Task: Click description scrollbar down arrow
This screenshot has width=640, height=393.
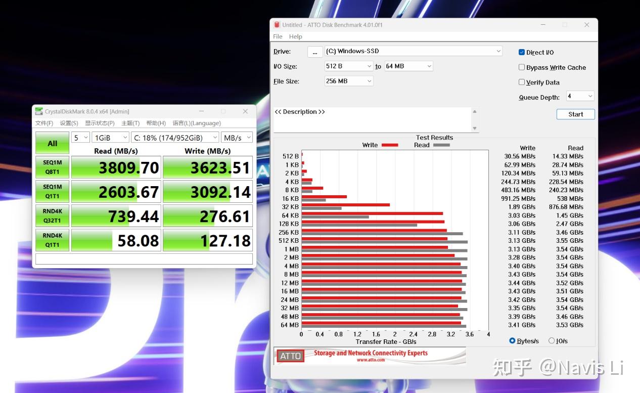Action: [x=474, y=128]
